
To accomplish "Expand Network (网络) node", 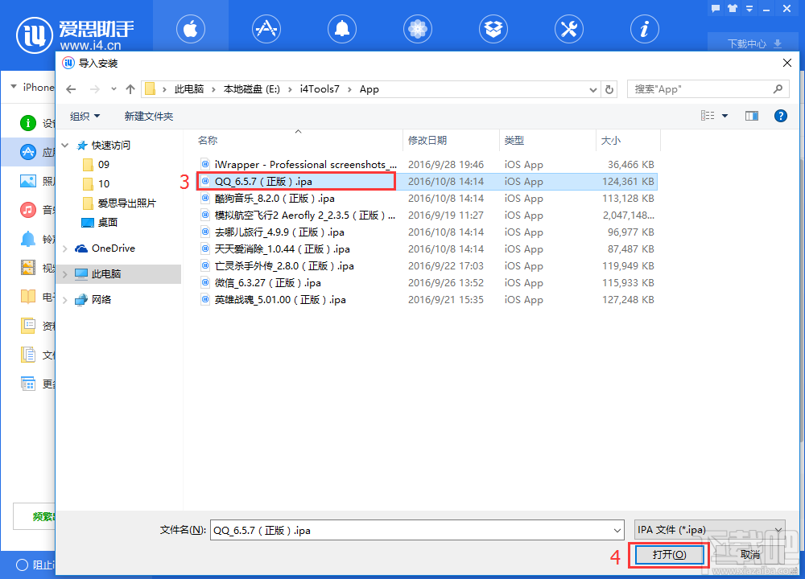I will point(64,300).
